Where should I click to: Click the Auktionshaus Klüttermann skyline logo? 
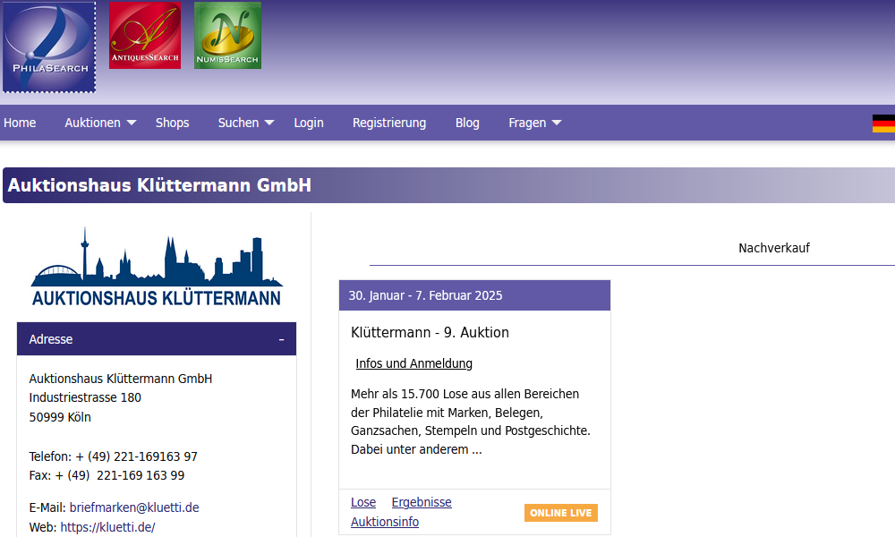click(x=157, y=267)
